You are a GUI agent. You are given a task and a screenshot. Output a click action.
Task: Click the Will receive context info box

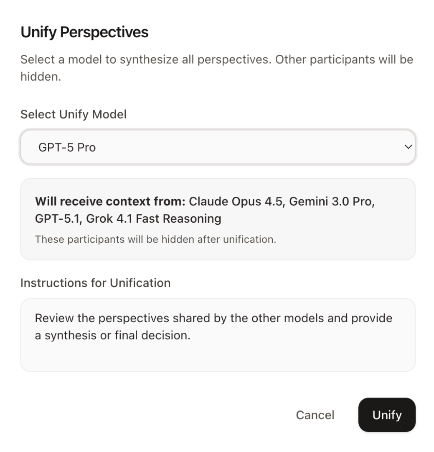click(x=217, y=218)
